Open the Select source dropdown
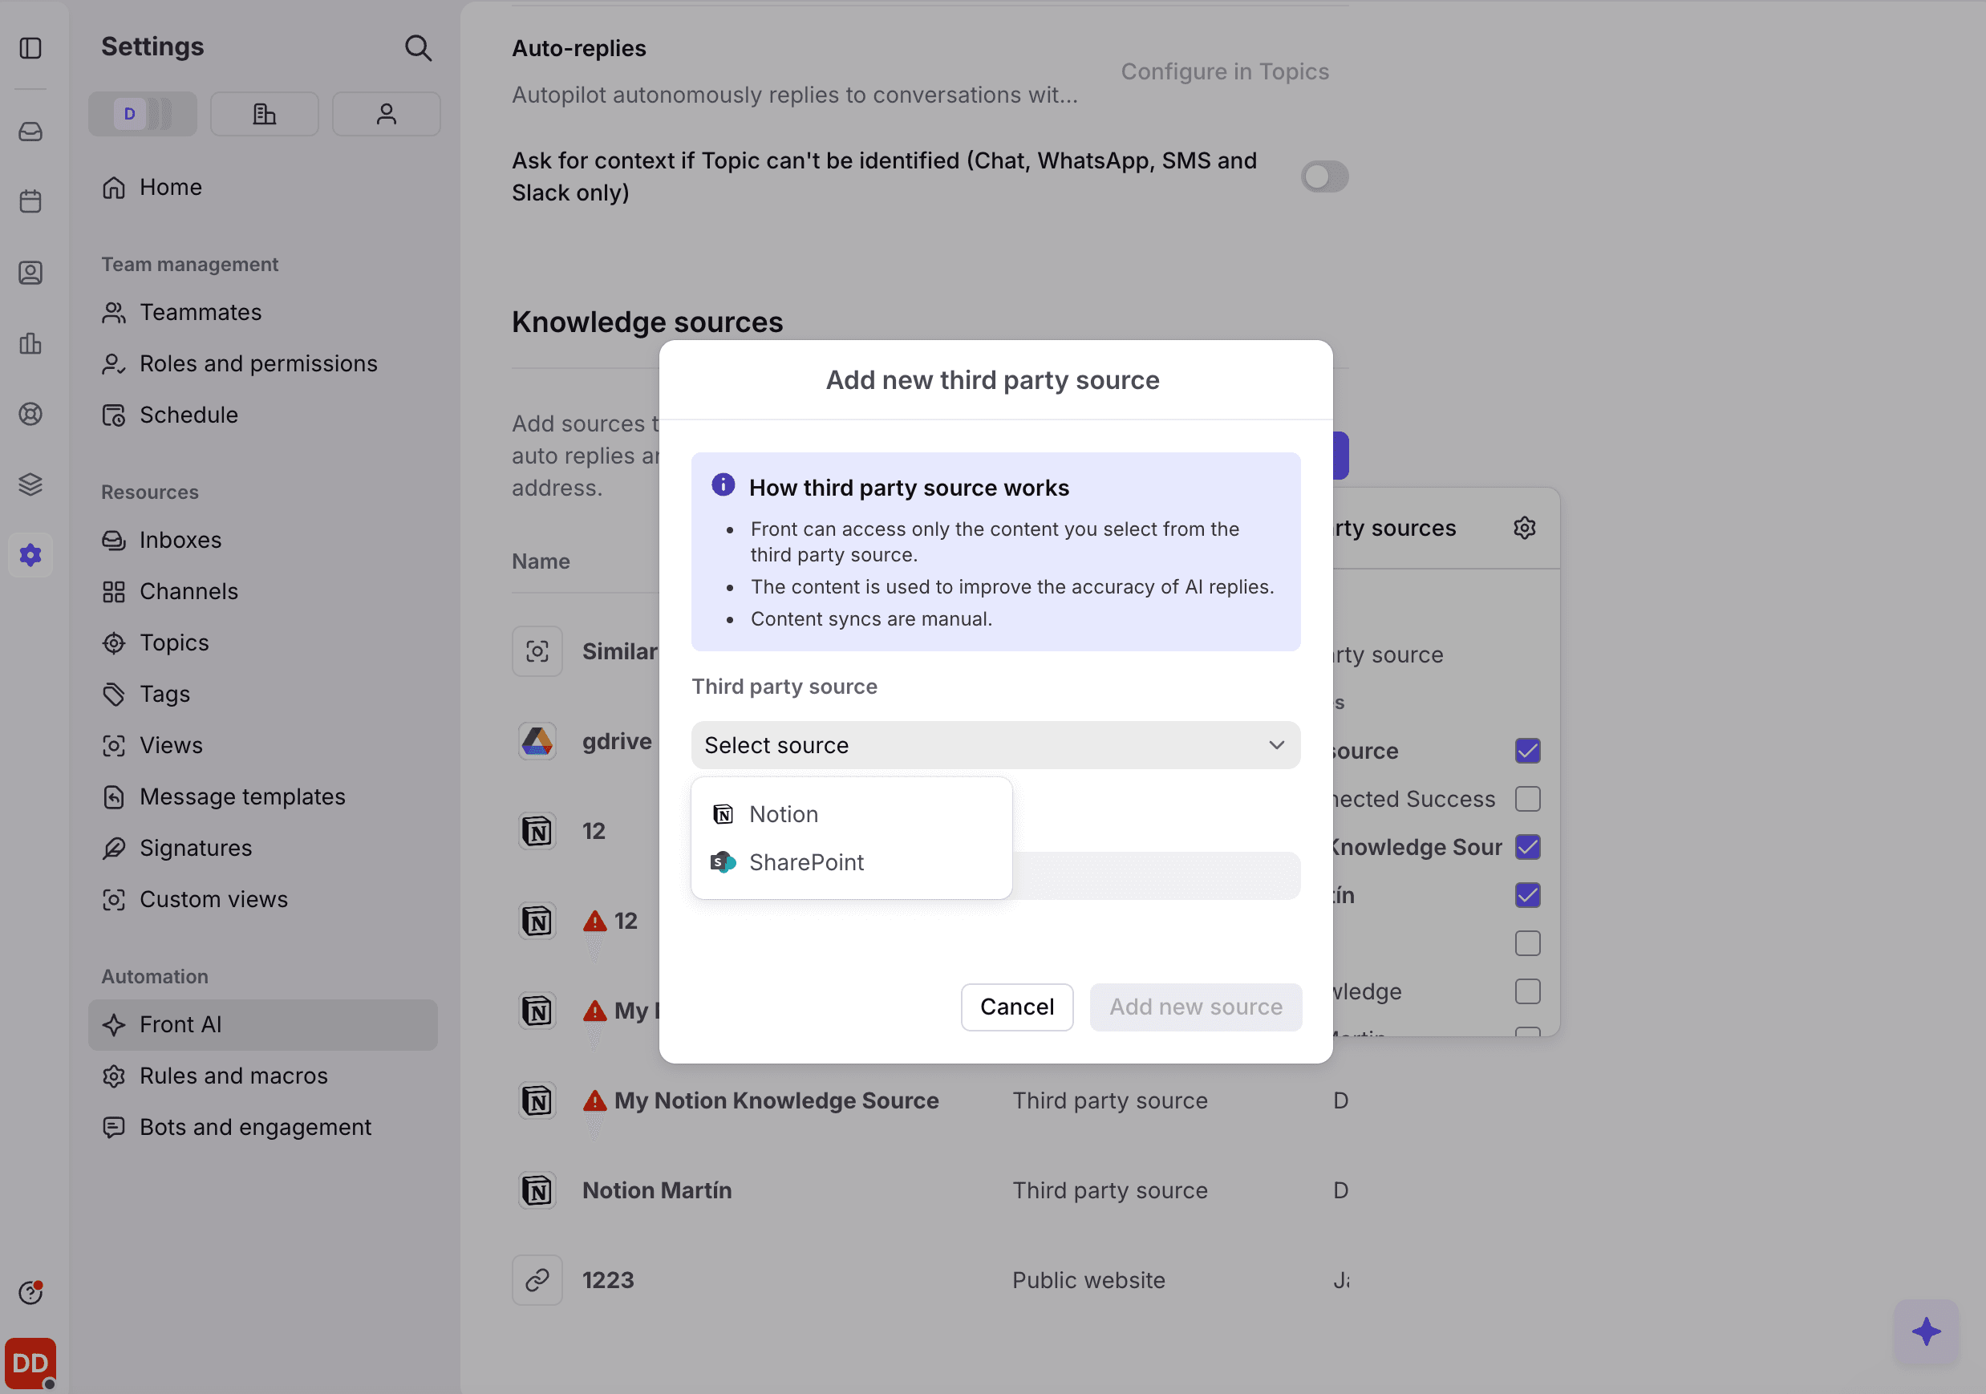Viewport: 1986px width, 1394px height. [x=994, y=744]
